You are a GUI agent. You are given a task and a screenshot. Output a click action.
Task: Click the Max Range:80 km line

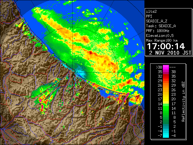pyautogui.click(x=162, y=40)
